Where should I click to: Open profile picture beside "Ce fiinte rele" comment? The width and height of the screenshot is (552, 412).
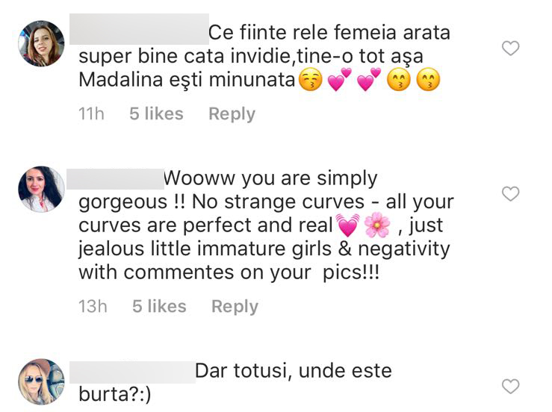click(x=41, y=44)
